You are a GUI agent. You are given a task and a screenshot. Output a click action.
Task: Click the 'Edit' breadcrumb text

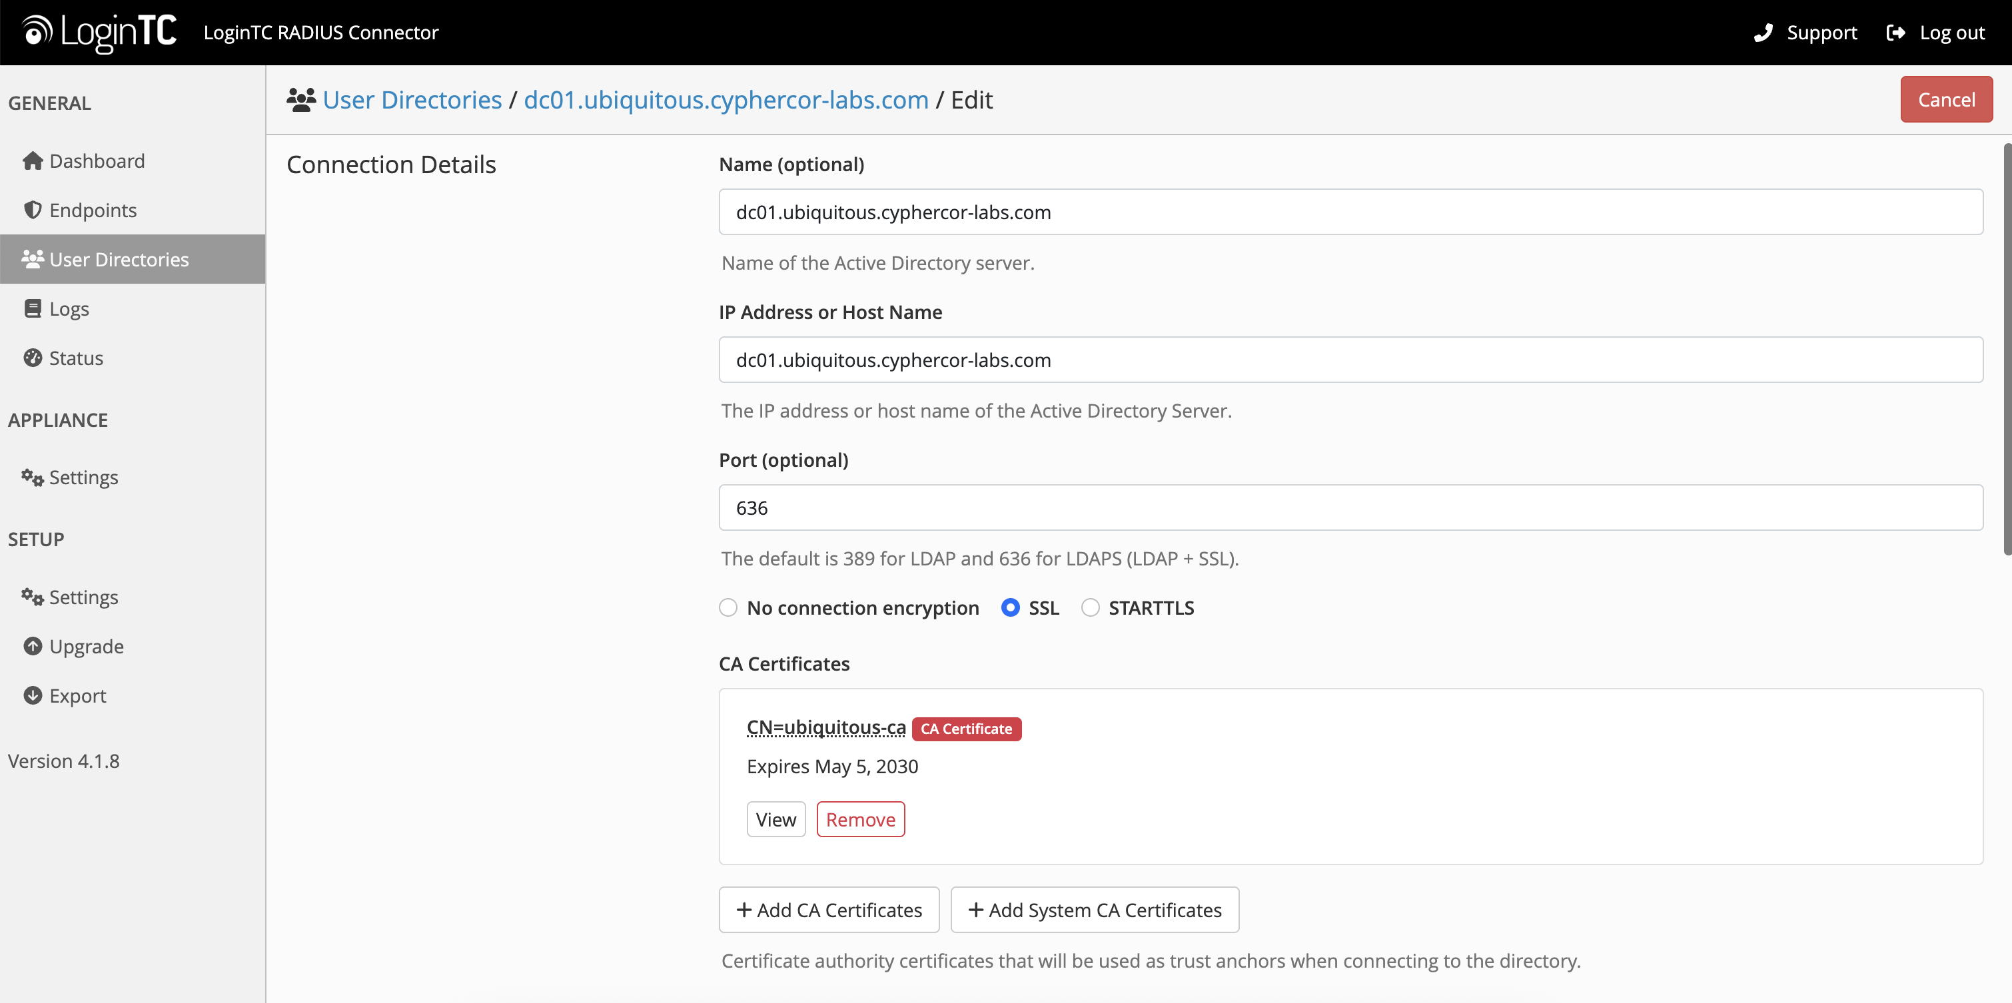point(971,99)
